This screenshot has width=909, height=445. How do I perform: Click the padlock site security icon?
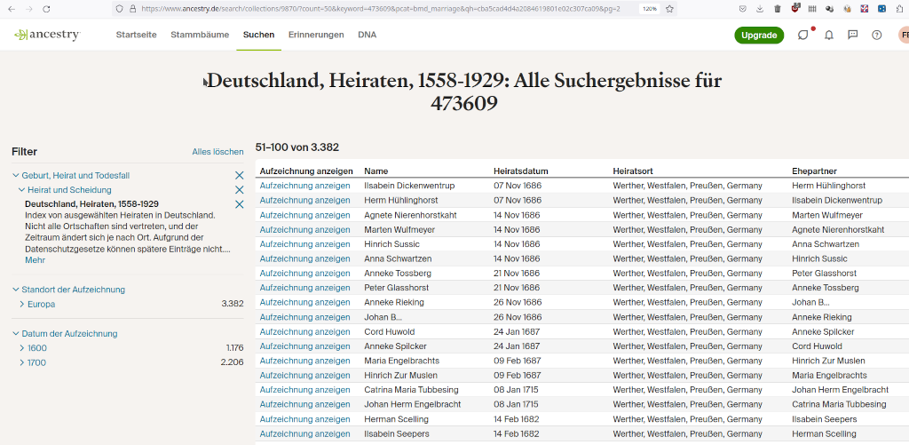pyautogui.click(x=133, y=9)
